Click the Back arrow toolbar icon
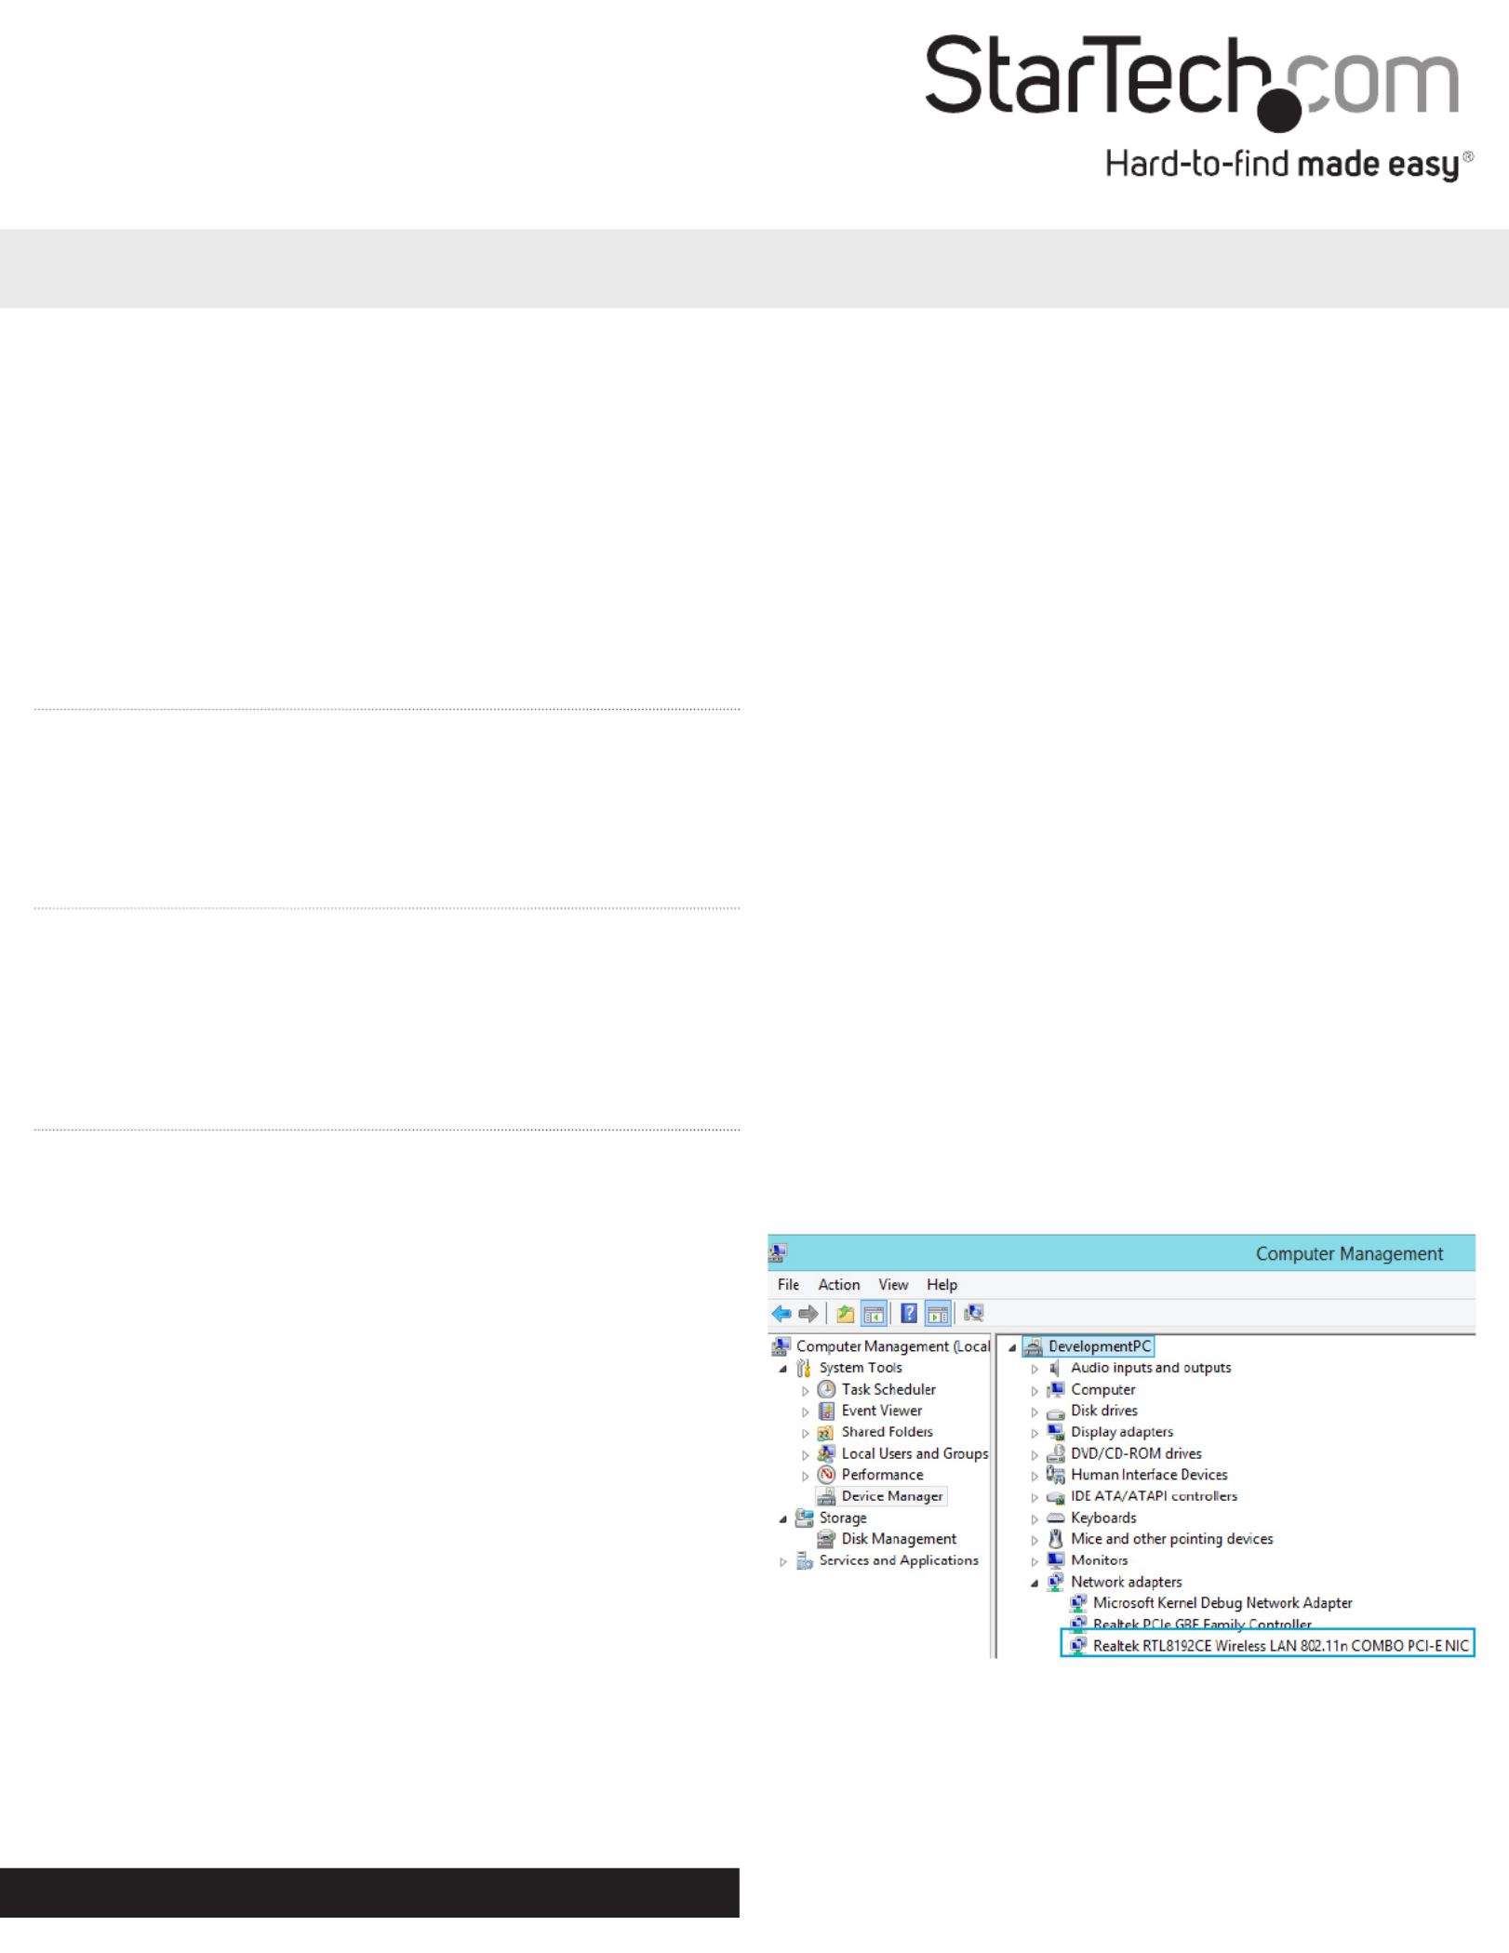 781,1313
